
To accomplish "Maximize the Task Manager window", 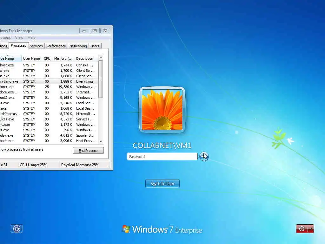I will point(95,31).
